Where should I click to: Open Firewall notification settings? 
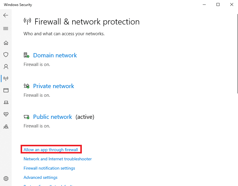(x=49, y=168)
